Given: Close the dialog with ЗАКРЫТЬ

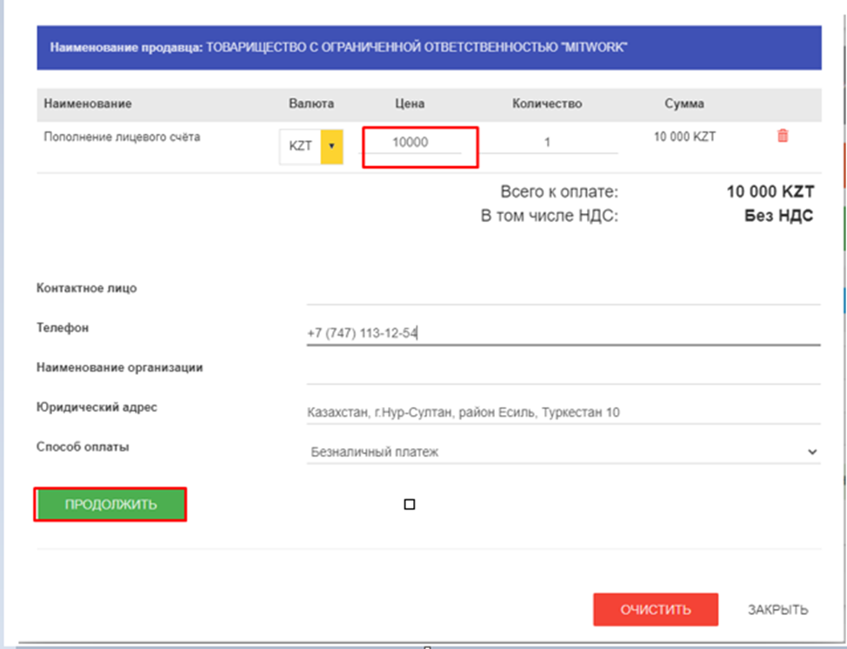Looking at the screenshot, I should click(x=777, y=609).
